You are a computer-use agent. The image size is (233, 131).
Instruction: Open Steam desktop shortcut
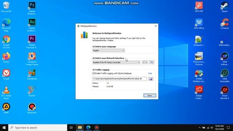(225, 7)
